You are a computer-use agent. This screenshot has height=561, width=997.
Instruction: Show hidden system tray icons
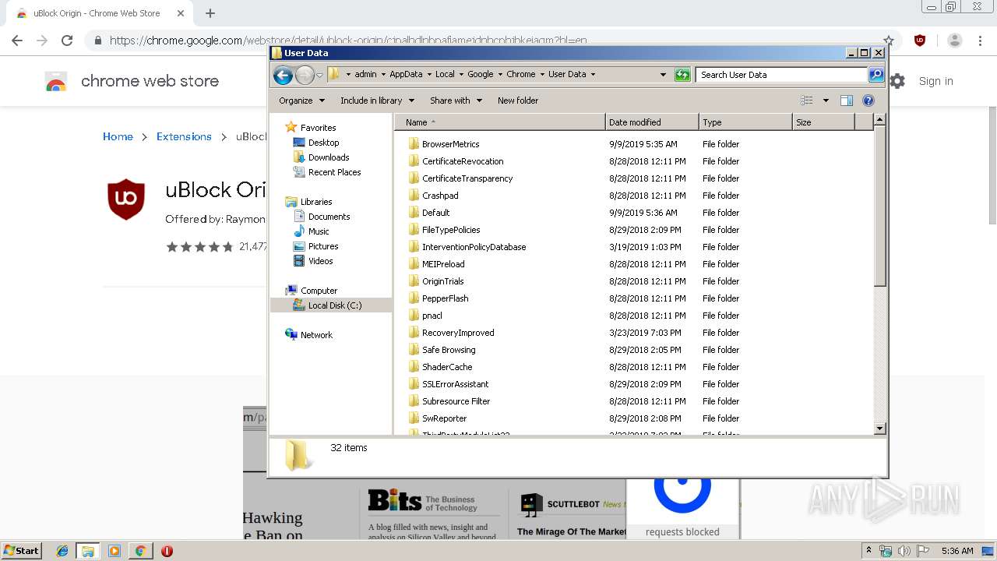(868, 551)
